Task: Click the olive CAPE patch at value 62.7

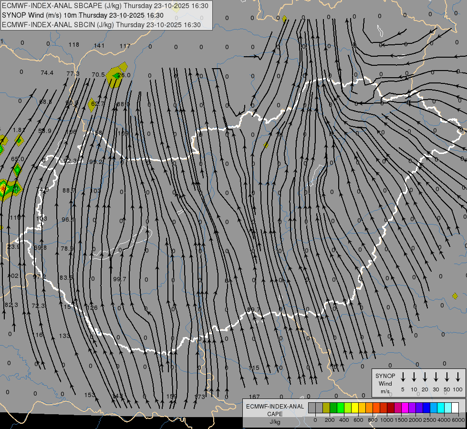Action: pos(92,105)
